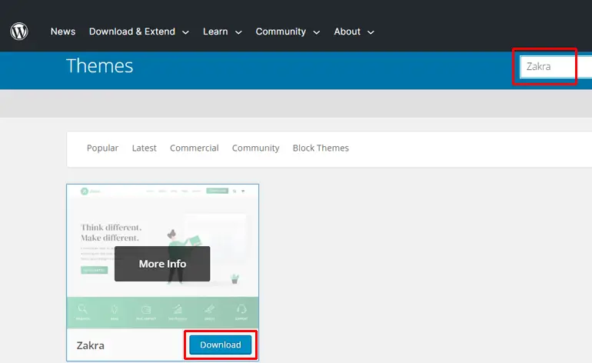Click the Zakra logo in theme preview
The image size is (592, 363).
tap(90, 191)
